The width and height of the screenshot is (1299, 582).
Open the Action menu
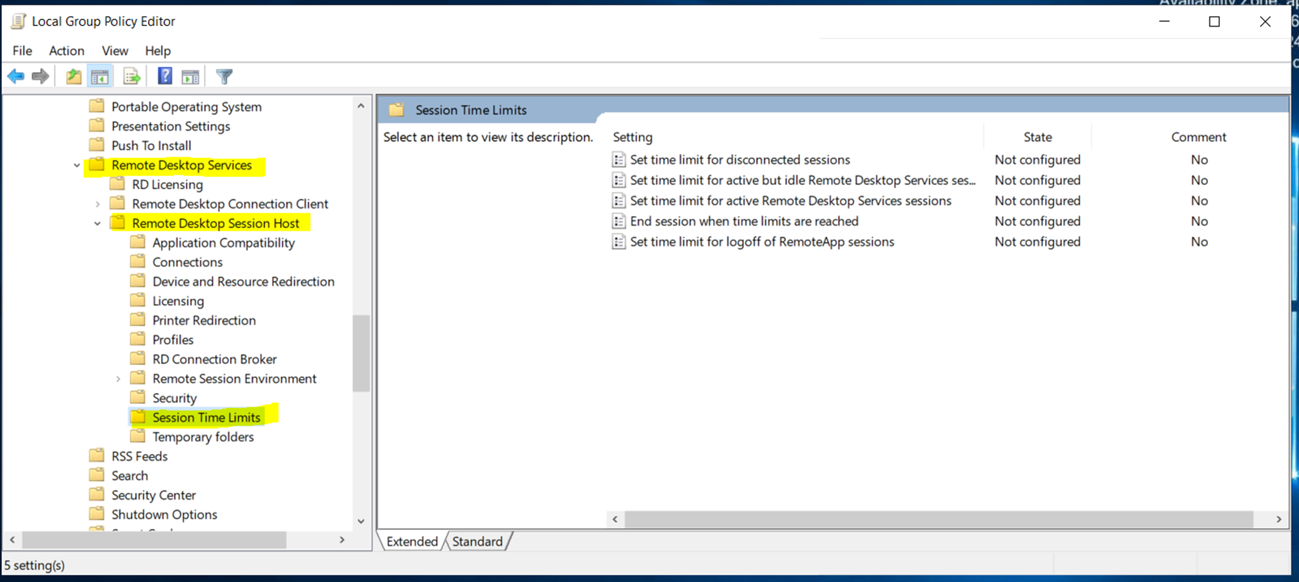[66, 51]
